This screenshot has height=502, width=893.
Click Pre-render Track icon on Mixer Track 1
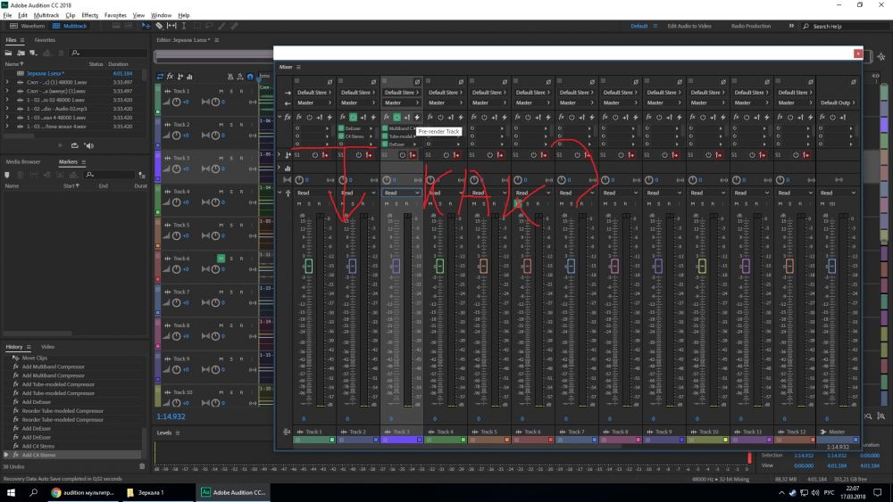point(330,117)
